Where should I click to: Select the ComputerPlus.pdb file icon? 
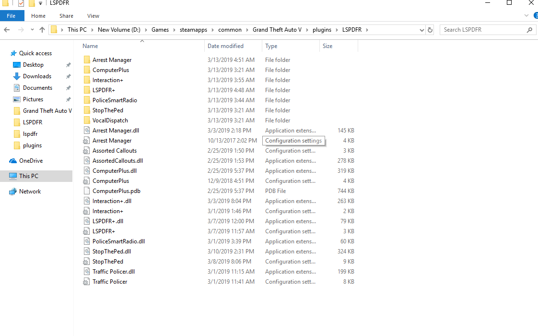pos(87,191)
